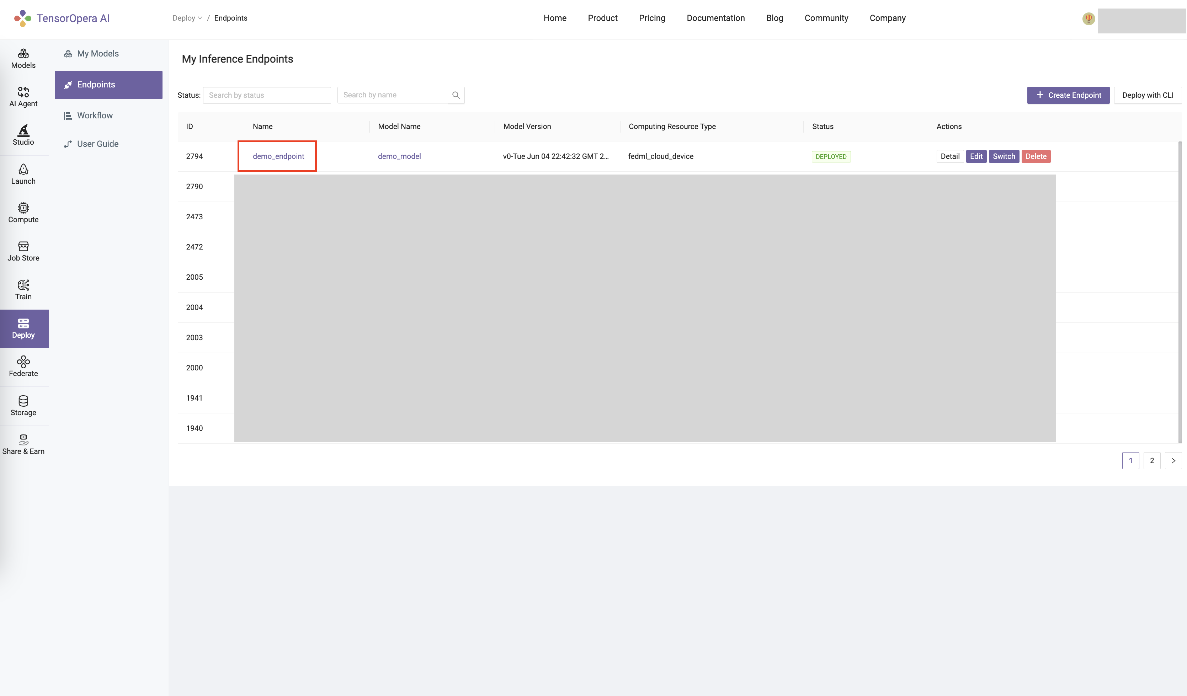This screenshot has height=696, width=1187.
Task: Open the Documentation top menu
Action: pos(715,18)
